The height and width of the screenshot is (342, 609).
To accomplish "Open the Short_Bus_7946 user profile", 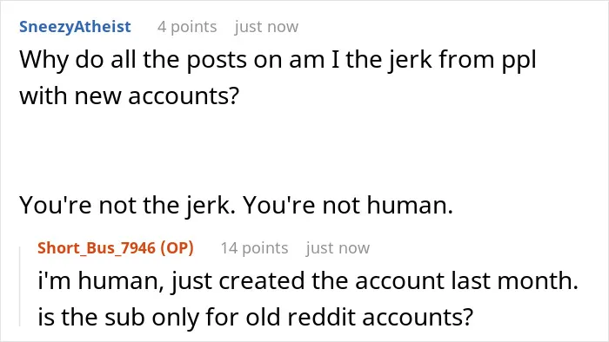I will point(97,248).
